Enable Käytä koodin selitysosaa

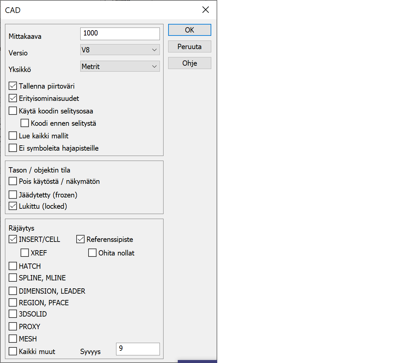(x=13, y=111)
